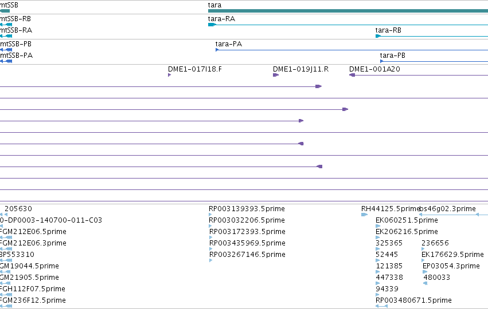Select the tara gene bar

point(348,11)
